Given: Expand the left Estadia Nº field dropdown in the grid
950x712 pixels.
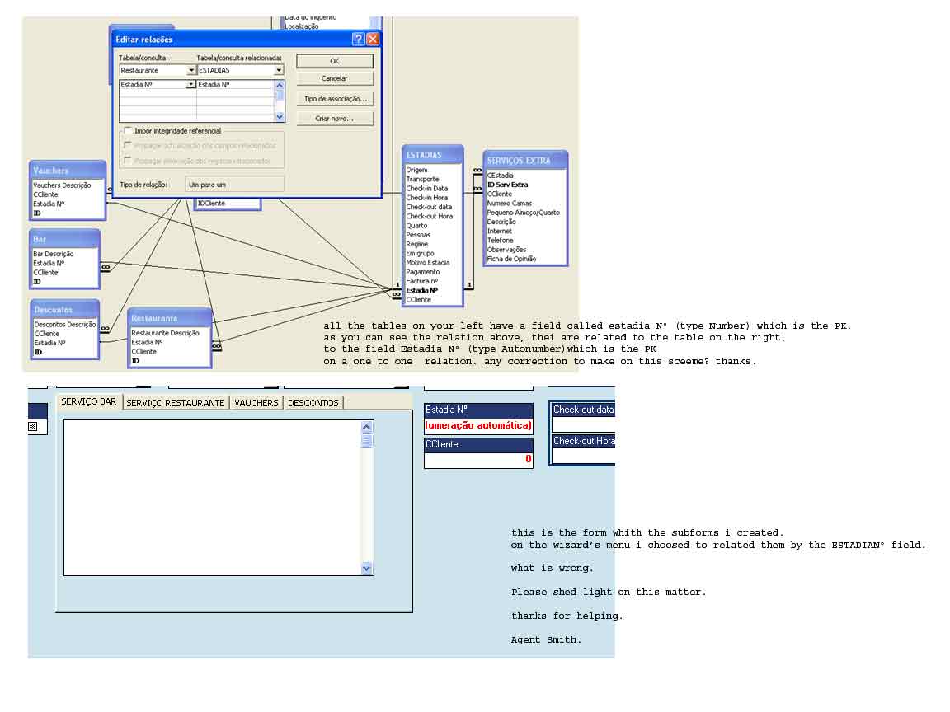Looking at the screenshot, I should 190,85.
